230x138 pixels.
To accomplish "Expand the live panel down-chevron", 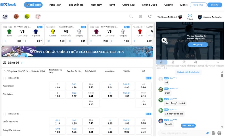I will [218, 62].
